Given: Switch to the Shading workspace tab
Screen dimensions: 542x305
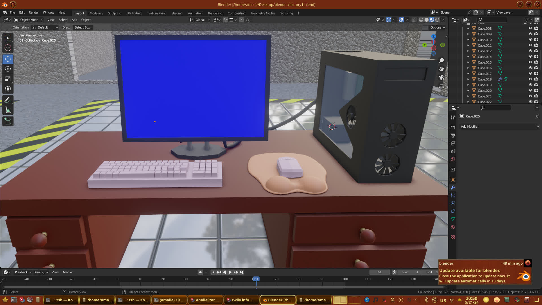Looking at the screenshot, I should 177,13.
